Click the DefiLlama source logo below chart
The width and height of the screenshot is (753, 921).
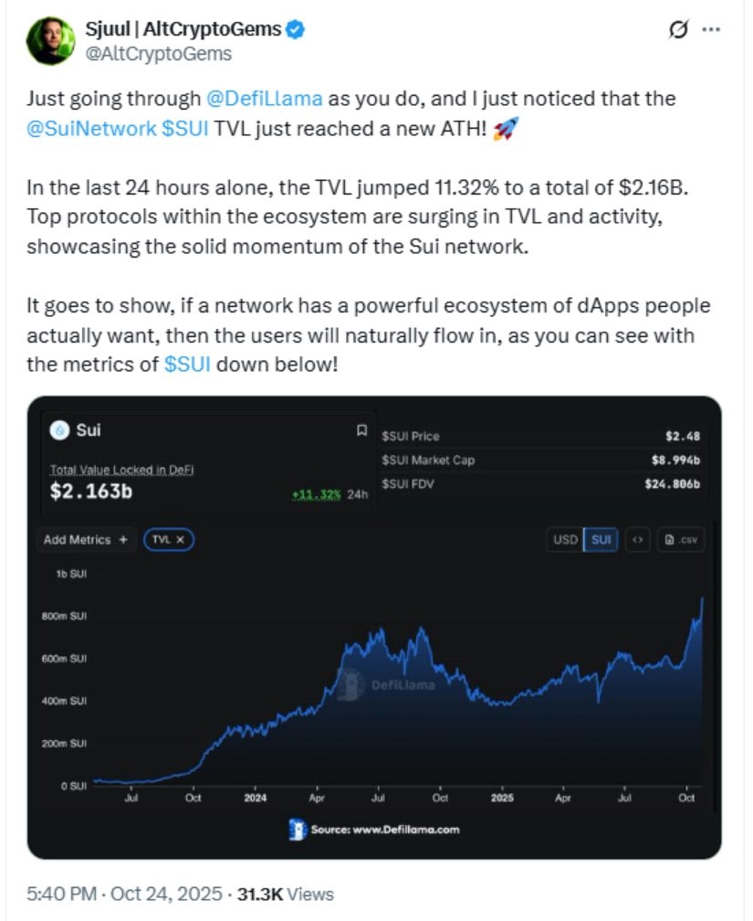(x=298, y=829)
